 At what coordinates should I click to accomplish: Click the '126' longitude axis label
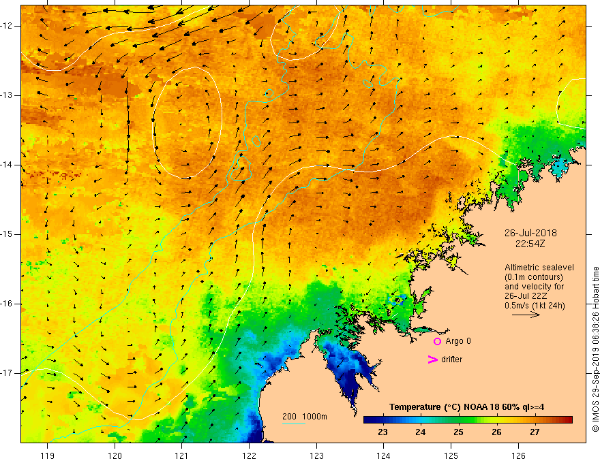(518, 456)
